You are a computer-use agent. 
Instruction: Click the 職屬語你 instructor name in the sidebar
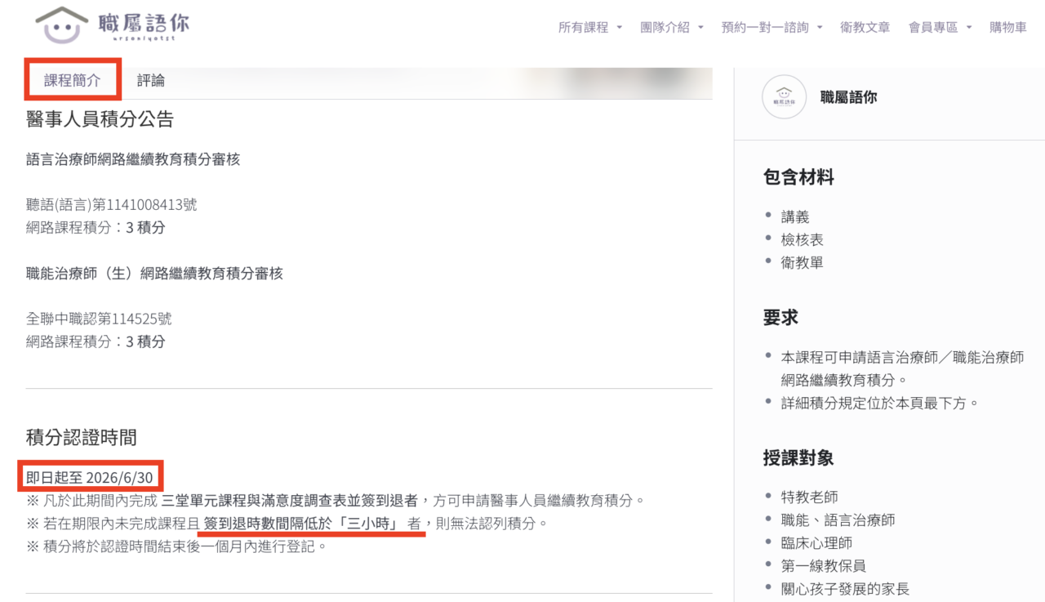(x=848, y=97)
